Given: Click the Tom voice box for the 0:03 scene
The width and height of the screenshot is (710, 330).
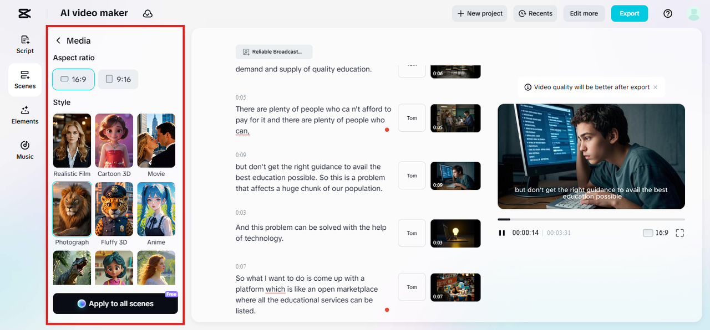Looking at the screenshot, I should 412,233.
